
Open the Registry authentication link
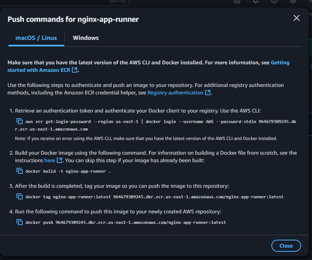[x=175, y=93]
